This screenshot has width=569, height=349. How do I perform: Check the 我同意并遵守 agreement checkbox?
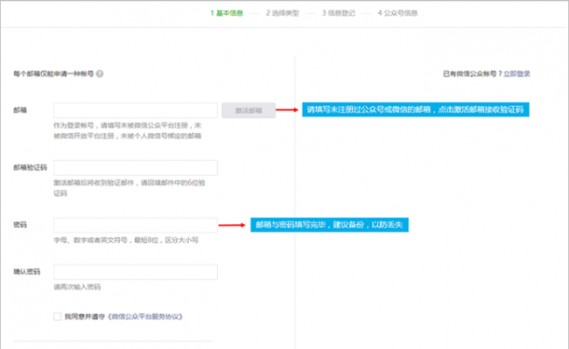click(57, 317)
